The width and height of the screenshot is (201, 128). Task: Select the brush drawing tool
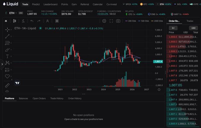pyautogui.click(x=7, y=50)
